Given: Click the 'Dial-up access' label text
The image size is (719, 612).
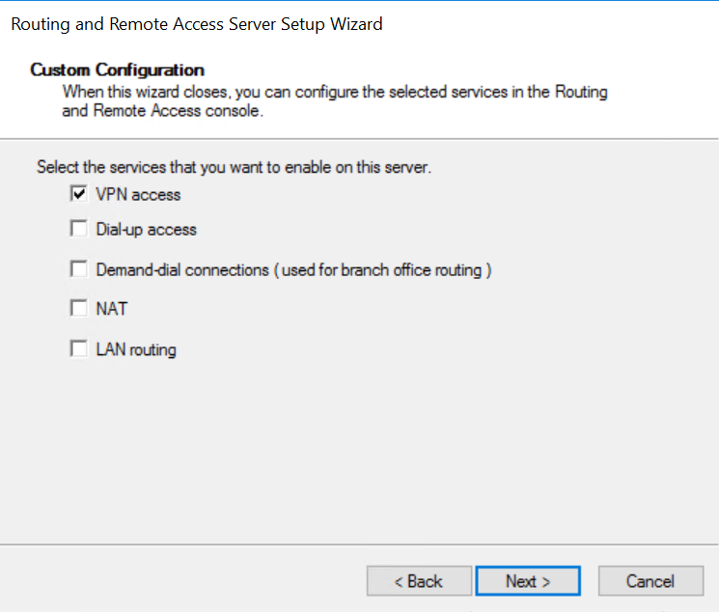Looking at the screenshot, I should [146, 230].
